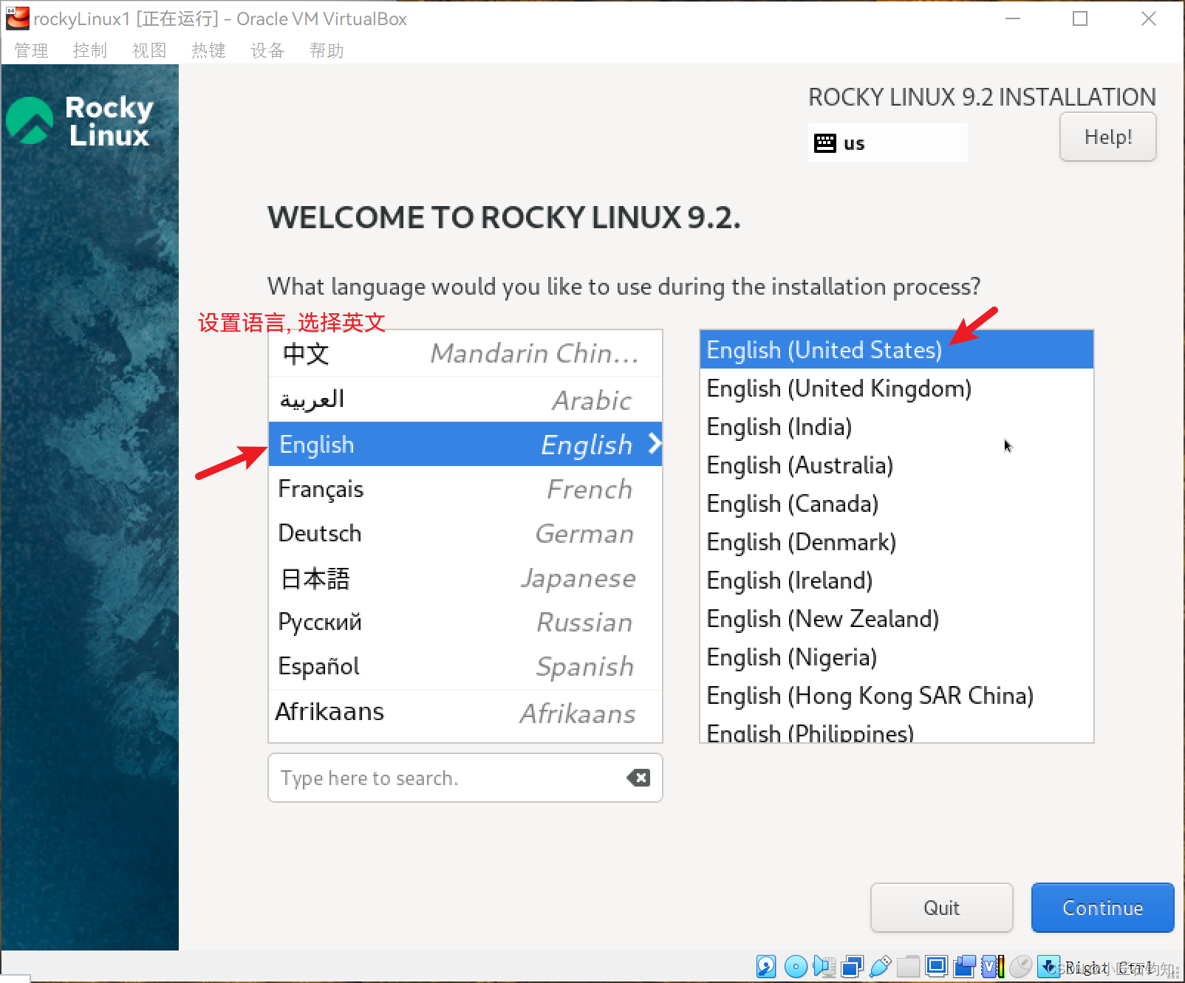Click the Continue button
Viewport: 1185px width, 983px height.
click(1102, 908)
